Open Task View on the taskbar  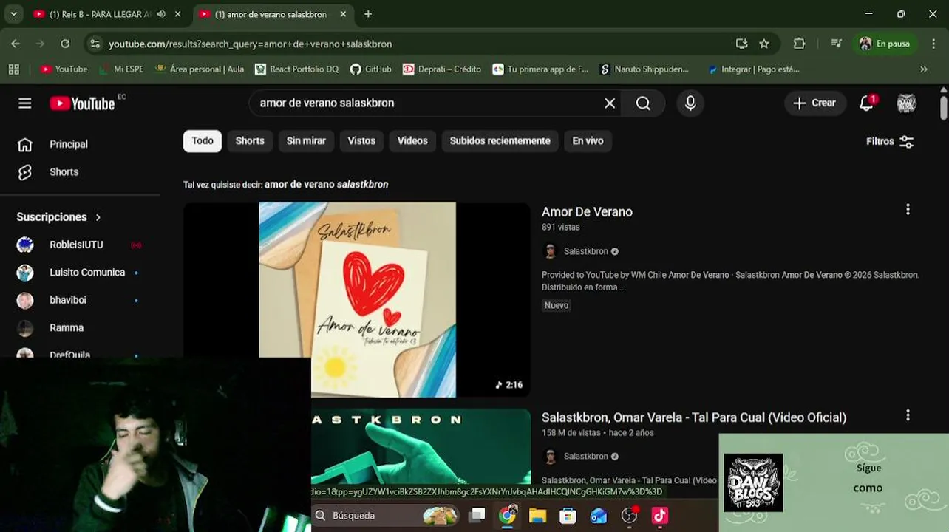coord(477,516)
